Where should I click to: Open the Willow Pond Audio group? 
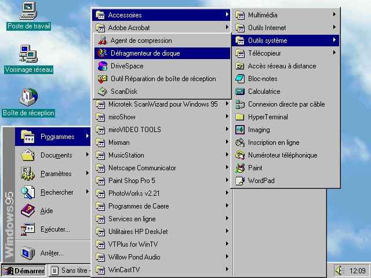click(x=161, y=257)
